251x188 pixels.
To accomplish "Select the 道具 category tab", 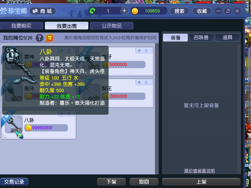I will tap(227, 38).
